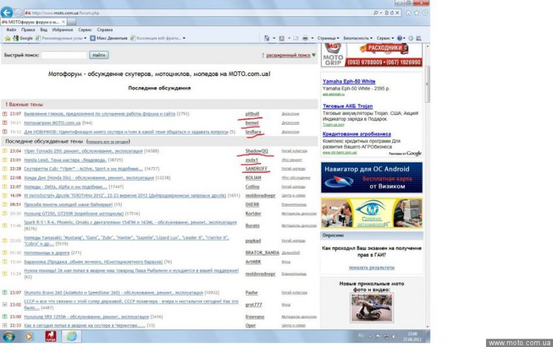Open the Файл menu
The height and width of the screenshot is (347, 553).
11,30
